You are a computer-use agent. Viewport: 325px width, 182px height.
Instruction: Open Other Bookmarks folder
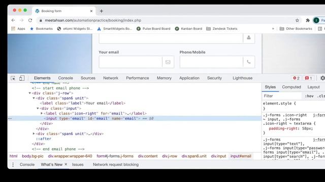pyautogui.click(x=296, y=29)
